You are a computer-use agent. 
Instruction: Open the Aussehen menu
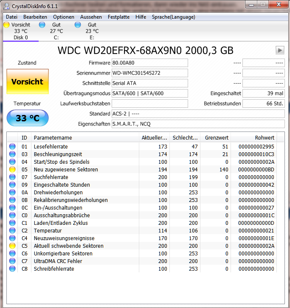tap(91, 17)
